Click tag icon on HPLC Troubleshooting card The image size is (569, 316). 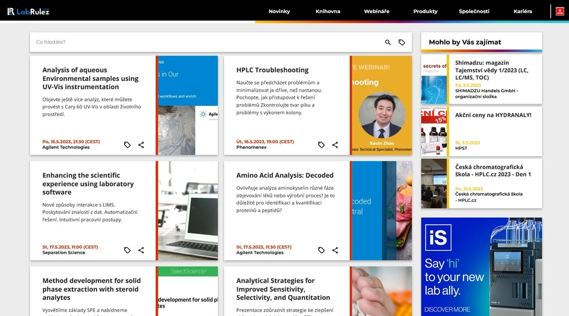tap(321, 145)
